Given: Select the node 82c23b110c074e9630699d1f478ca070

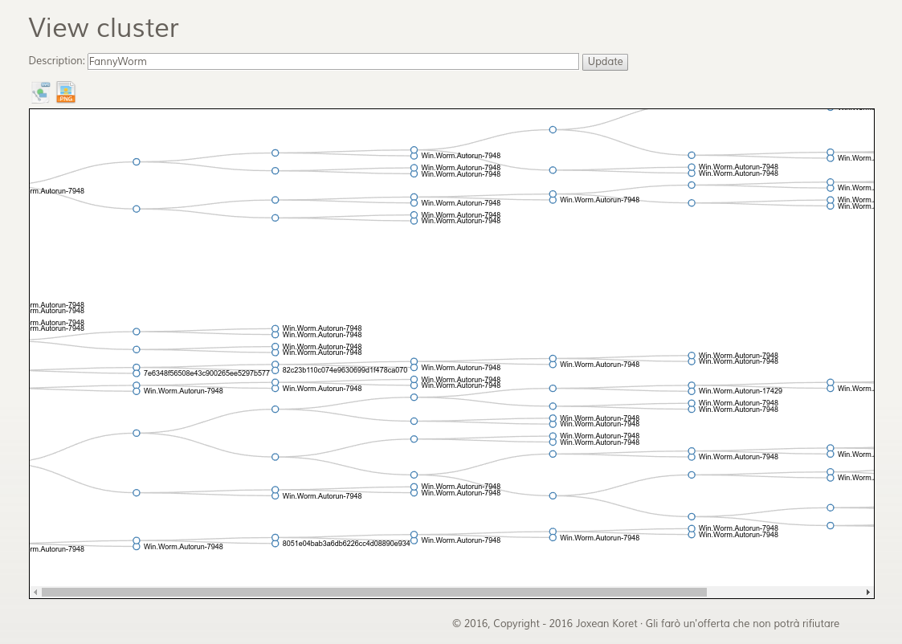Looking at the screenshot, I should pyautogui.click(x=275, y=369).
